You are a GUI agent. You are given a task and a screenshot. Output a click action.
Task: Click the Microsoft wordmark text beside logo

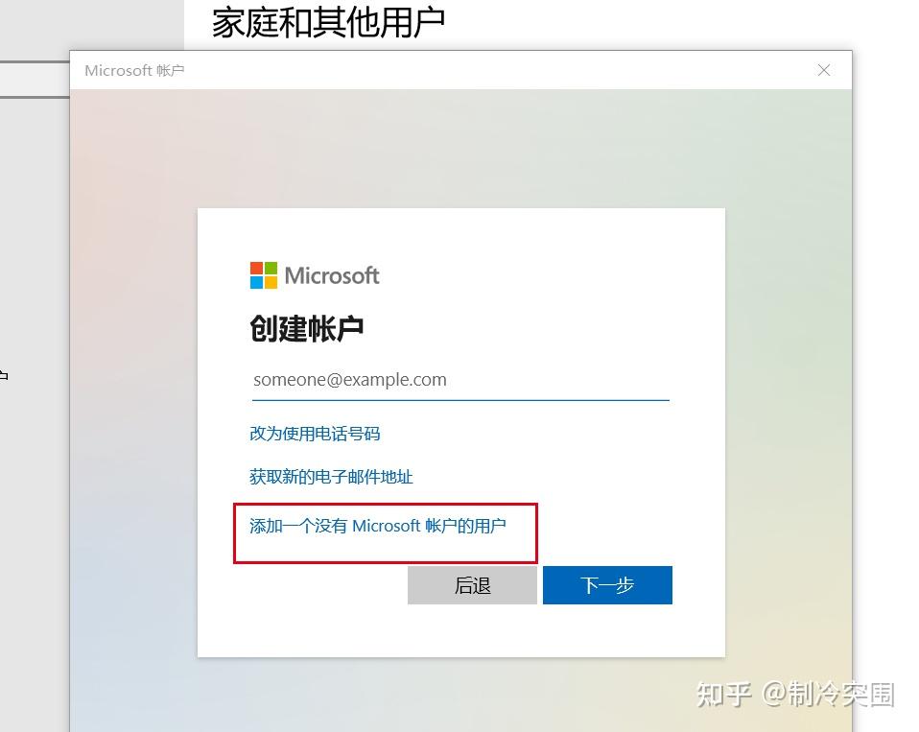point(332,275)
